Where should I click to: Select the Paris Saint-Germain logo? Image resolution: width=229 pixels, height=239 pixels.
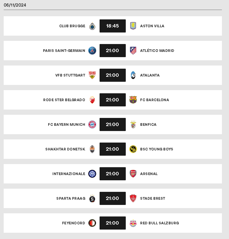[x=92, y=51]
